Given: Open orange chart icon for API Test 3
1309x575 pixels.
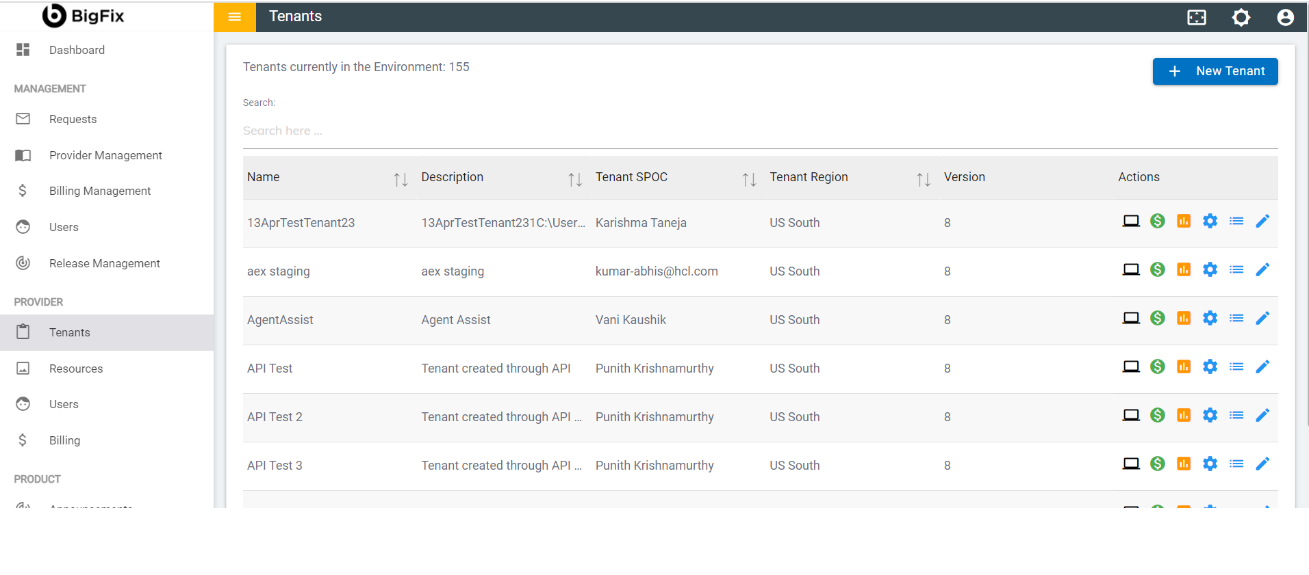Looking at the screenshot, I should click(x=1184, y=464).
